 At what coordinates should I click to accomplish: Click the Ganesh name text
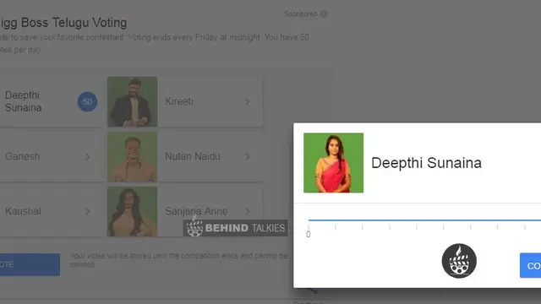tap(23, 156)
